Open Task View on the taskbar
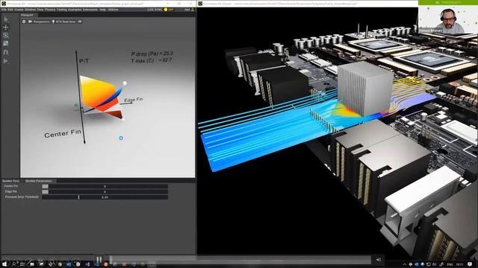 [22, 264]
